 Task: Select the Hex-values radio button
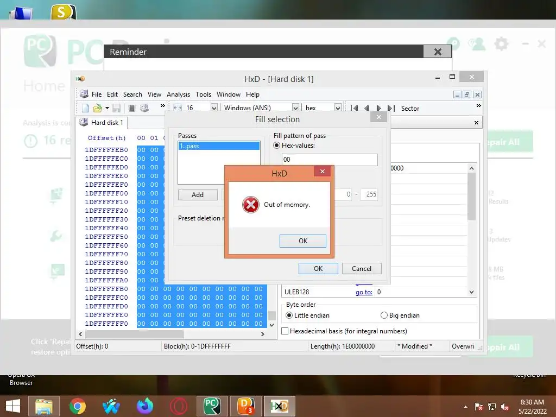point(276,146)
